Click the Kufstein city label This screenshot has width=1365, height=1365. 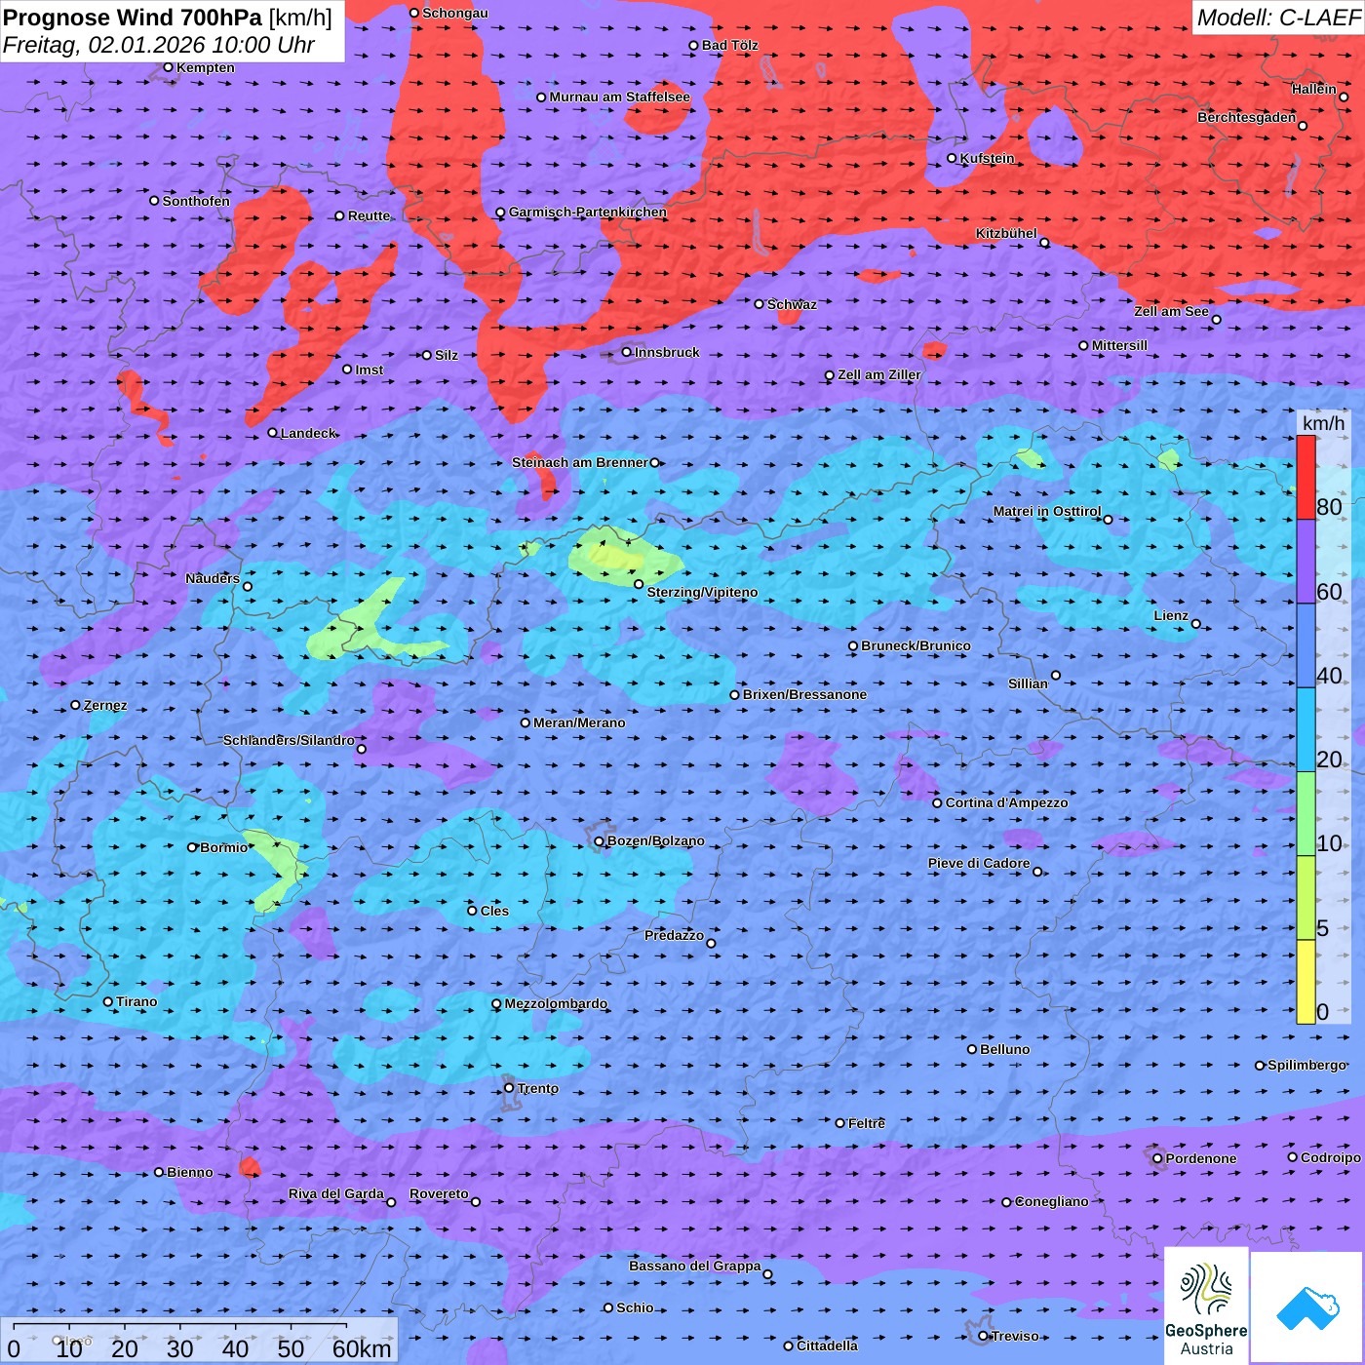pyautogui.click(x=987, y=158)
